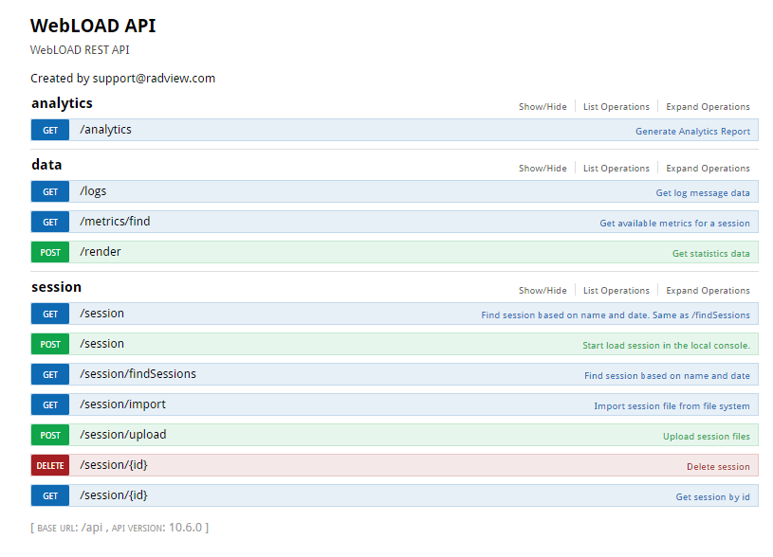The height and width of the screenshot is (557, 773).
Task: Click the GET badge for /metrics/find
Action: click(x=50, y=223)
